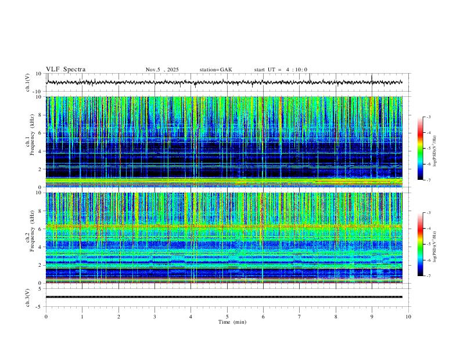Click the "6" kHz tick on ch.1 frequency axis
This screenshot has width=460, height=355.
coord(41,133)
